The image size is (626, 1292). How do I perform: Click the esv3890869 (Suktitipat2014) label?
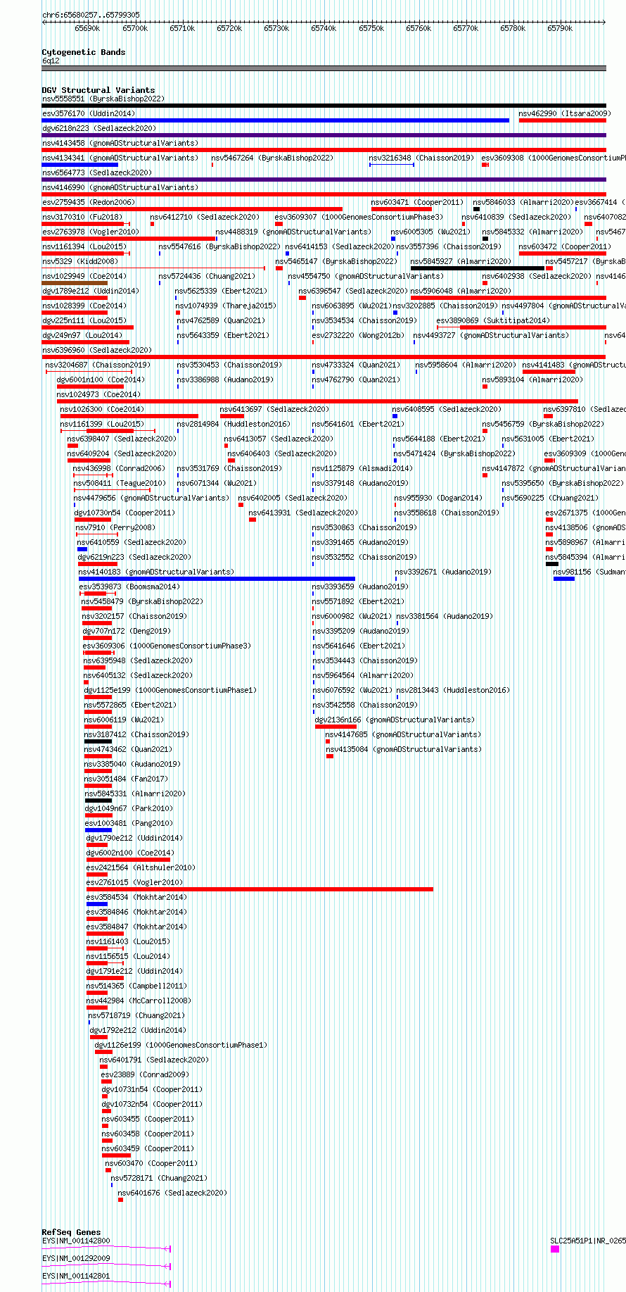(493, 320)
